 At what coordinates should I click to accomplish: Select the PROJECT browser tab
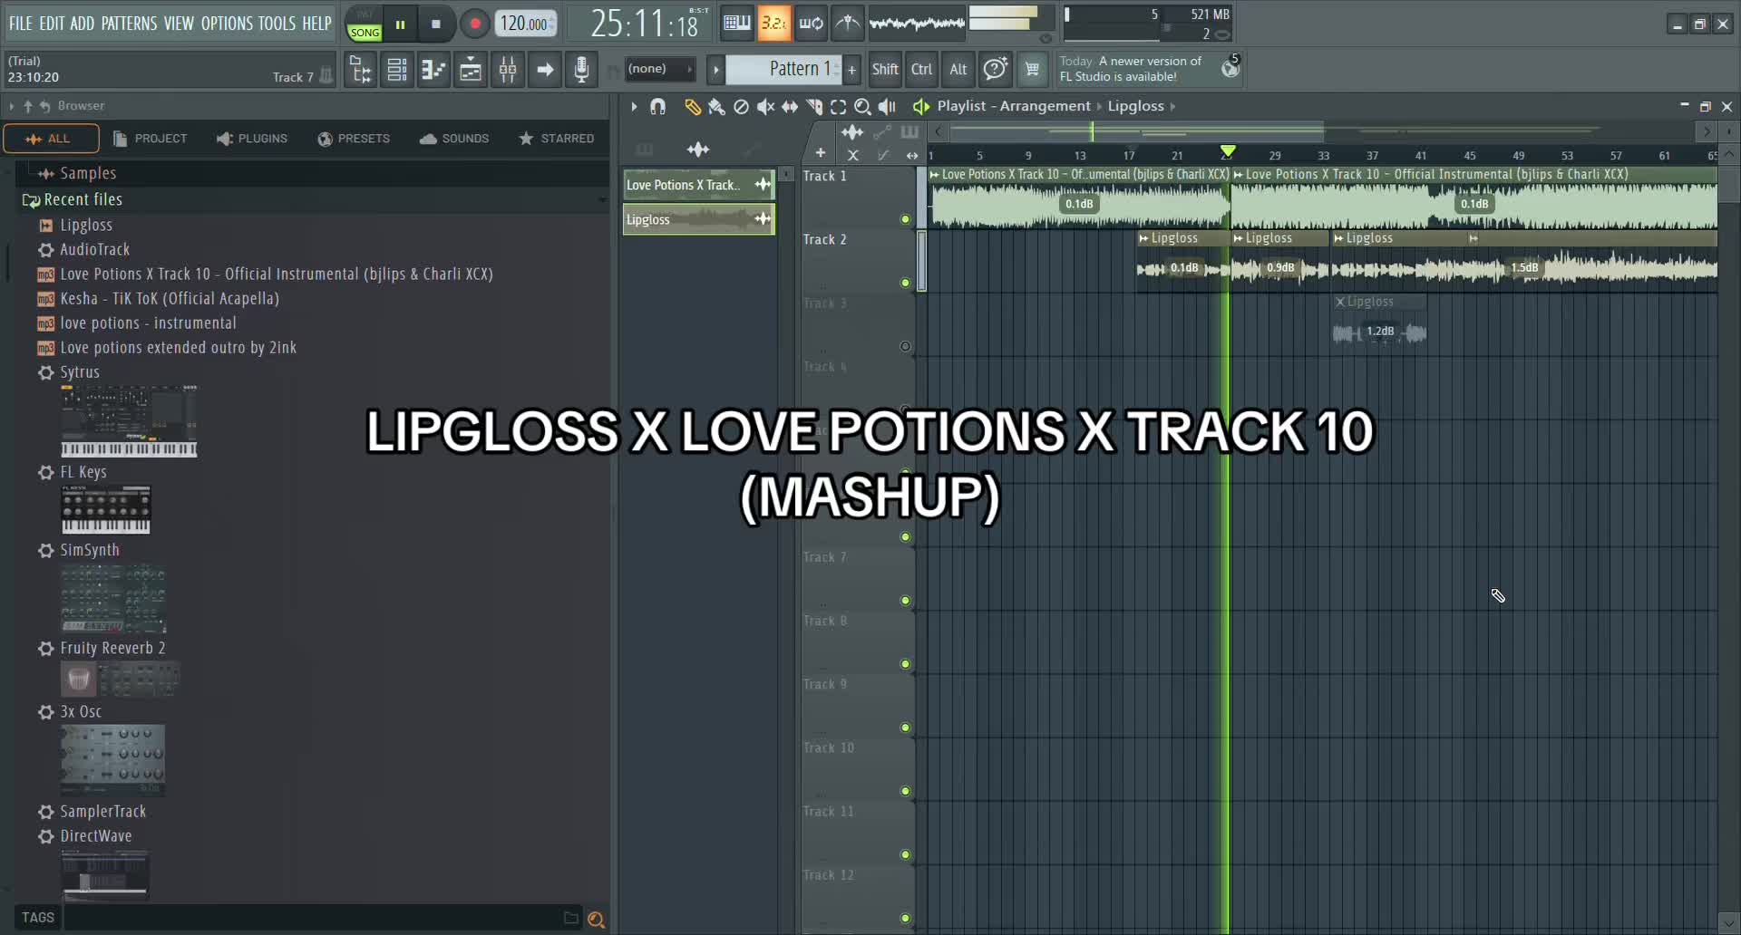coord(151,139)
